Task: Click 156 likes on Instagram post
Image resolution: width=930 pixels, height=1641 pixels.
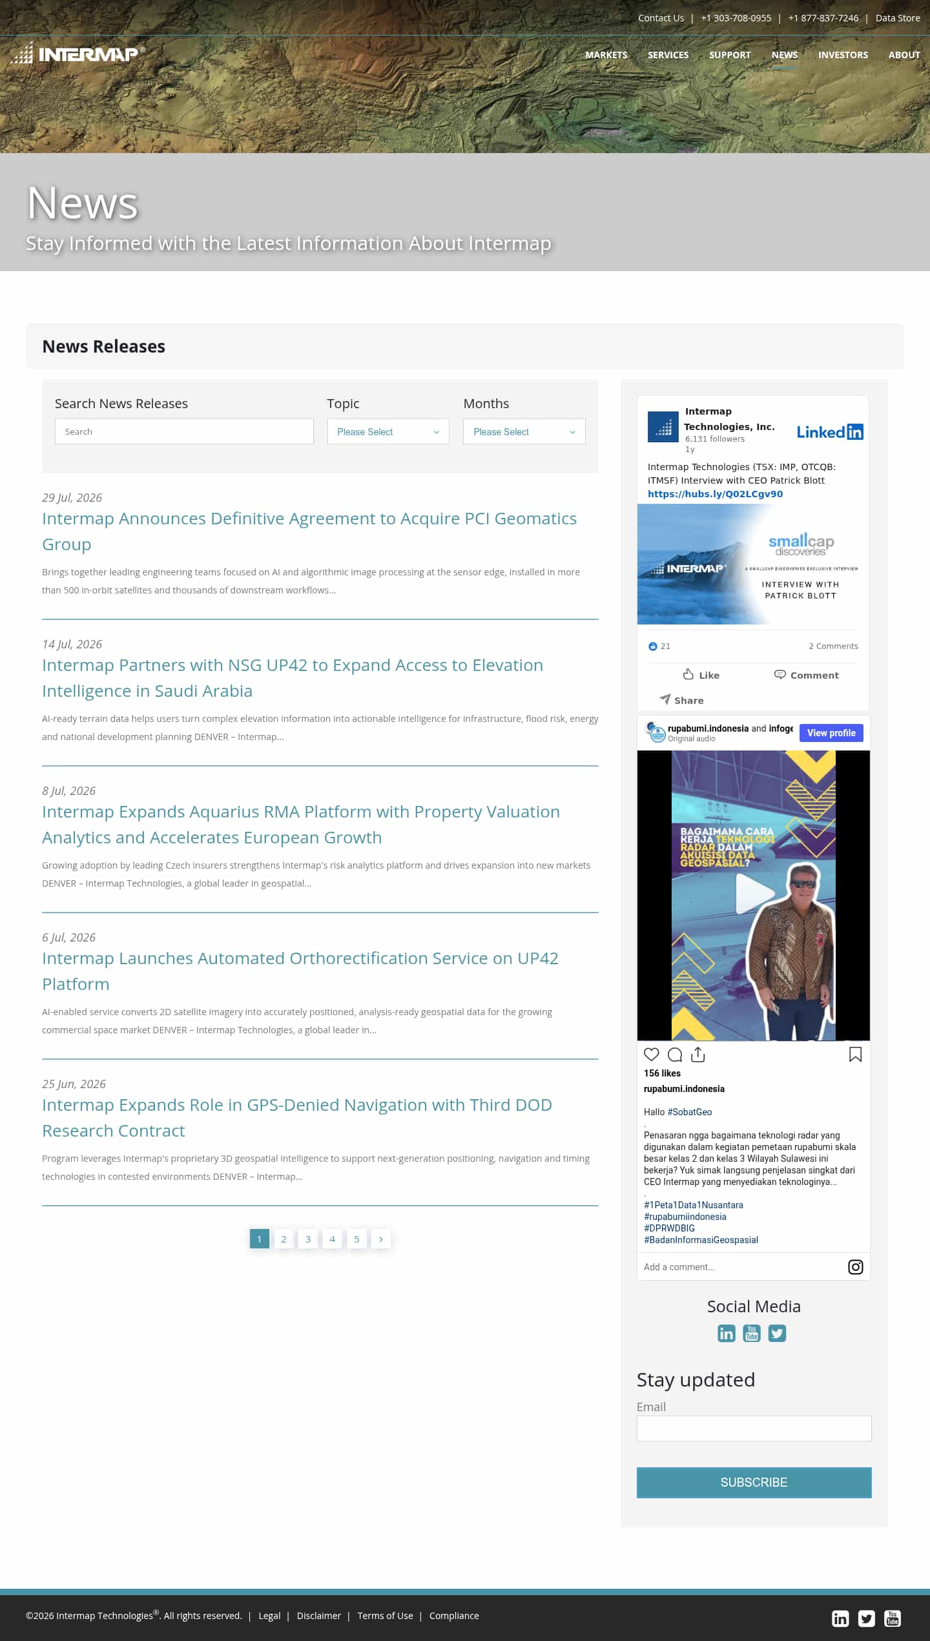Action: [x=662, y=1073]
